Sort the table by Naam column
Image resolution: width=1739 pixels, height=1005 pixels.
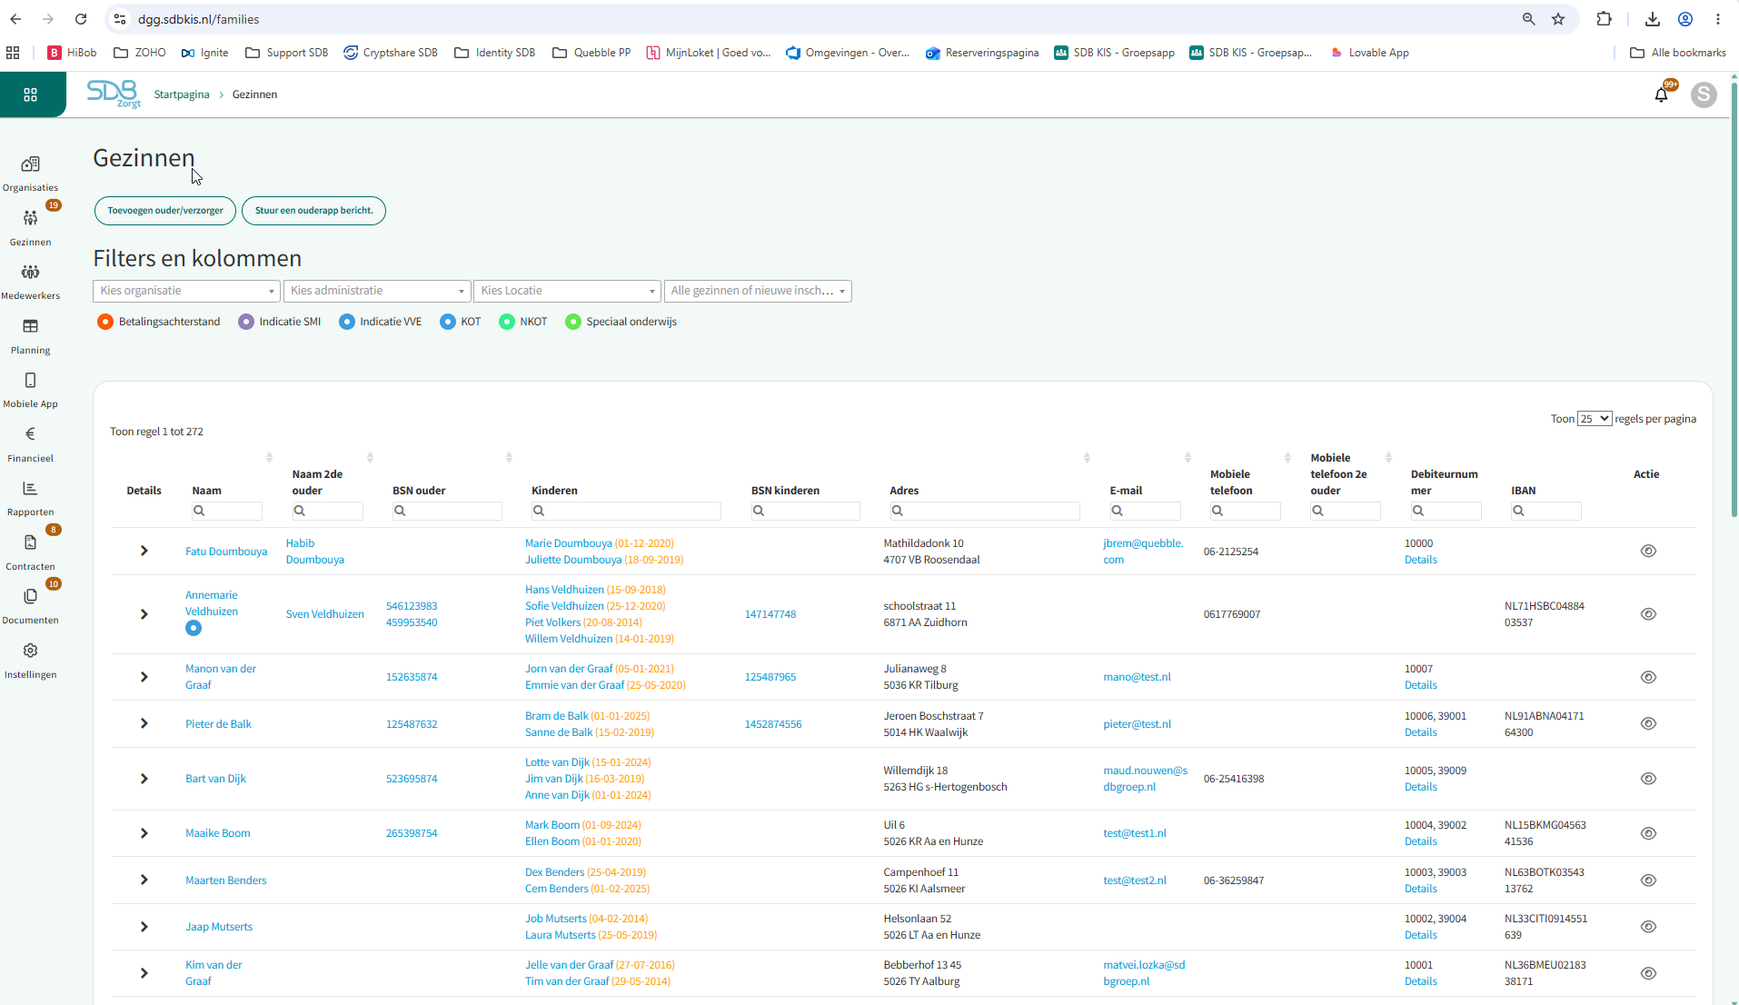[269, 457]
